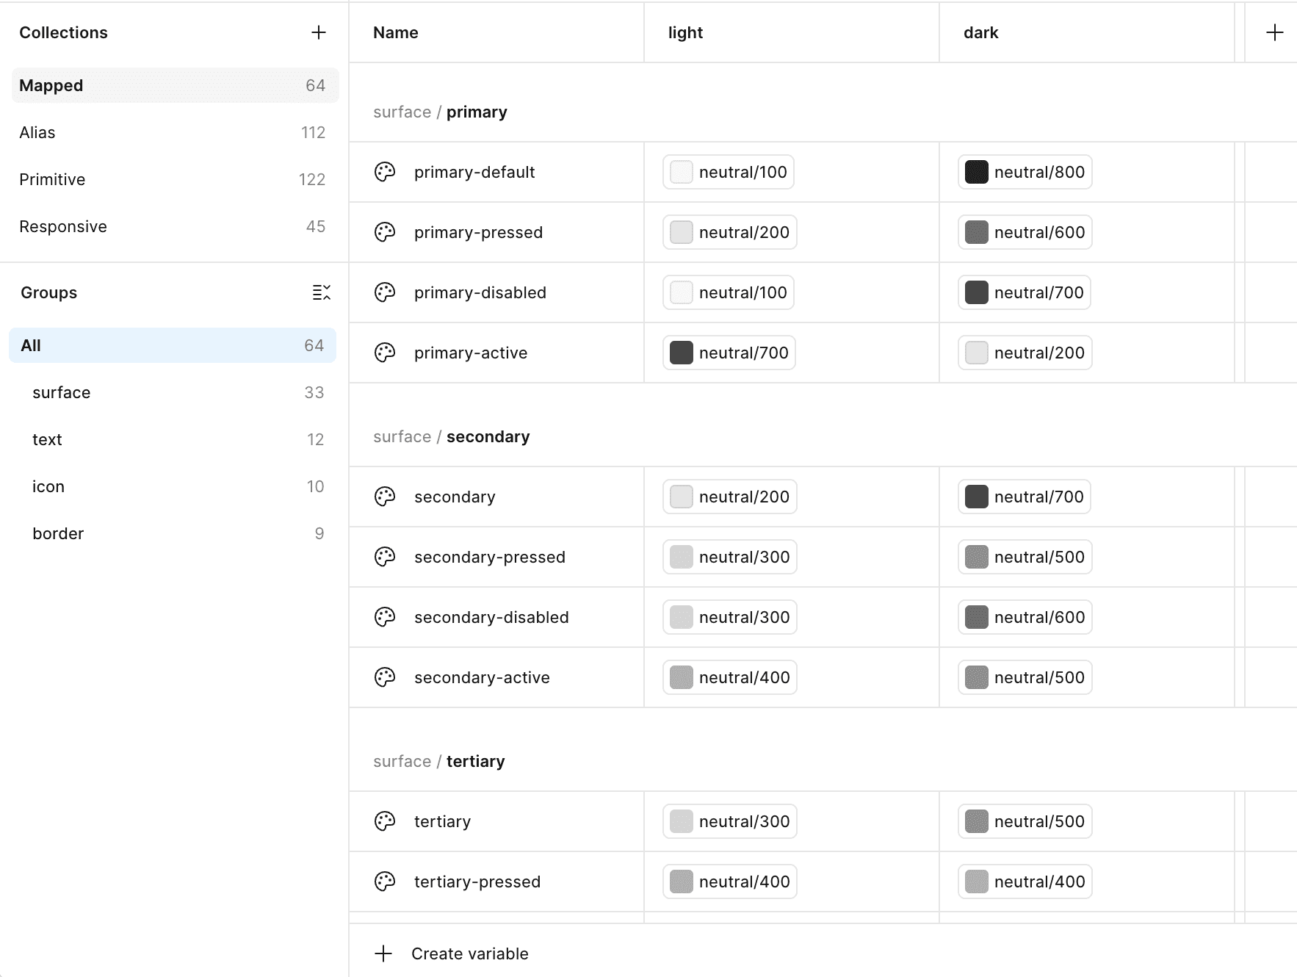Open the Primitive collection

(175, 179)
